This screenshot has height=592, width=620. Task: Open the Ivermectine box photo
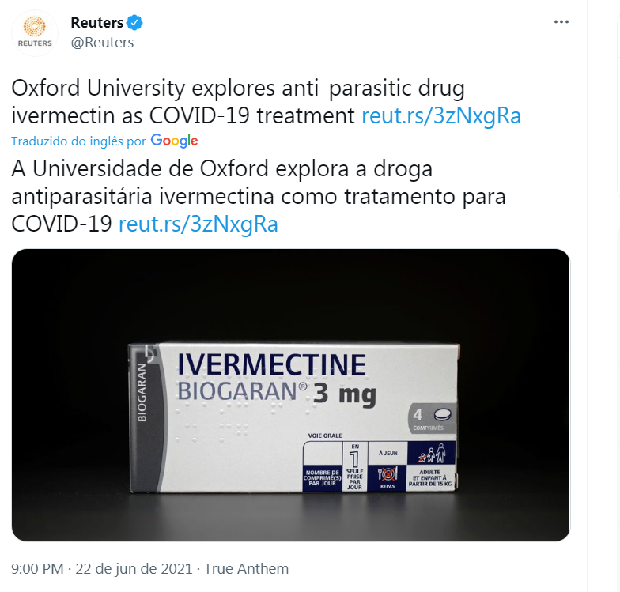[x=291, y=394]
